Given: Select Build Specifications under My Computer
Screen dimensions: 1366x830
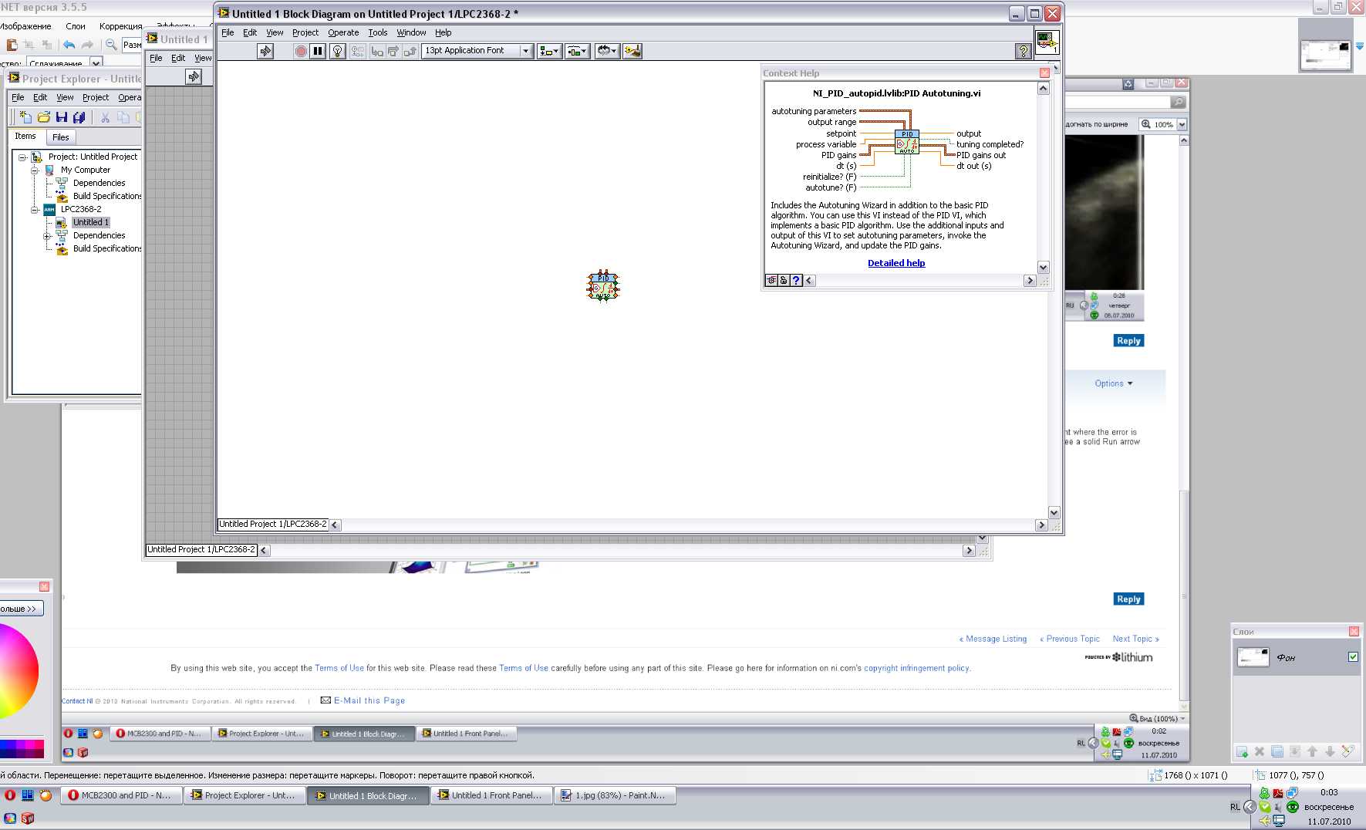Looking at the screenshot, I should [107, 196].
